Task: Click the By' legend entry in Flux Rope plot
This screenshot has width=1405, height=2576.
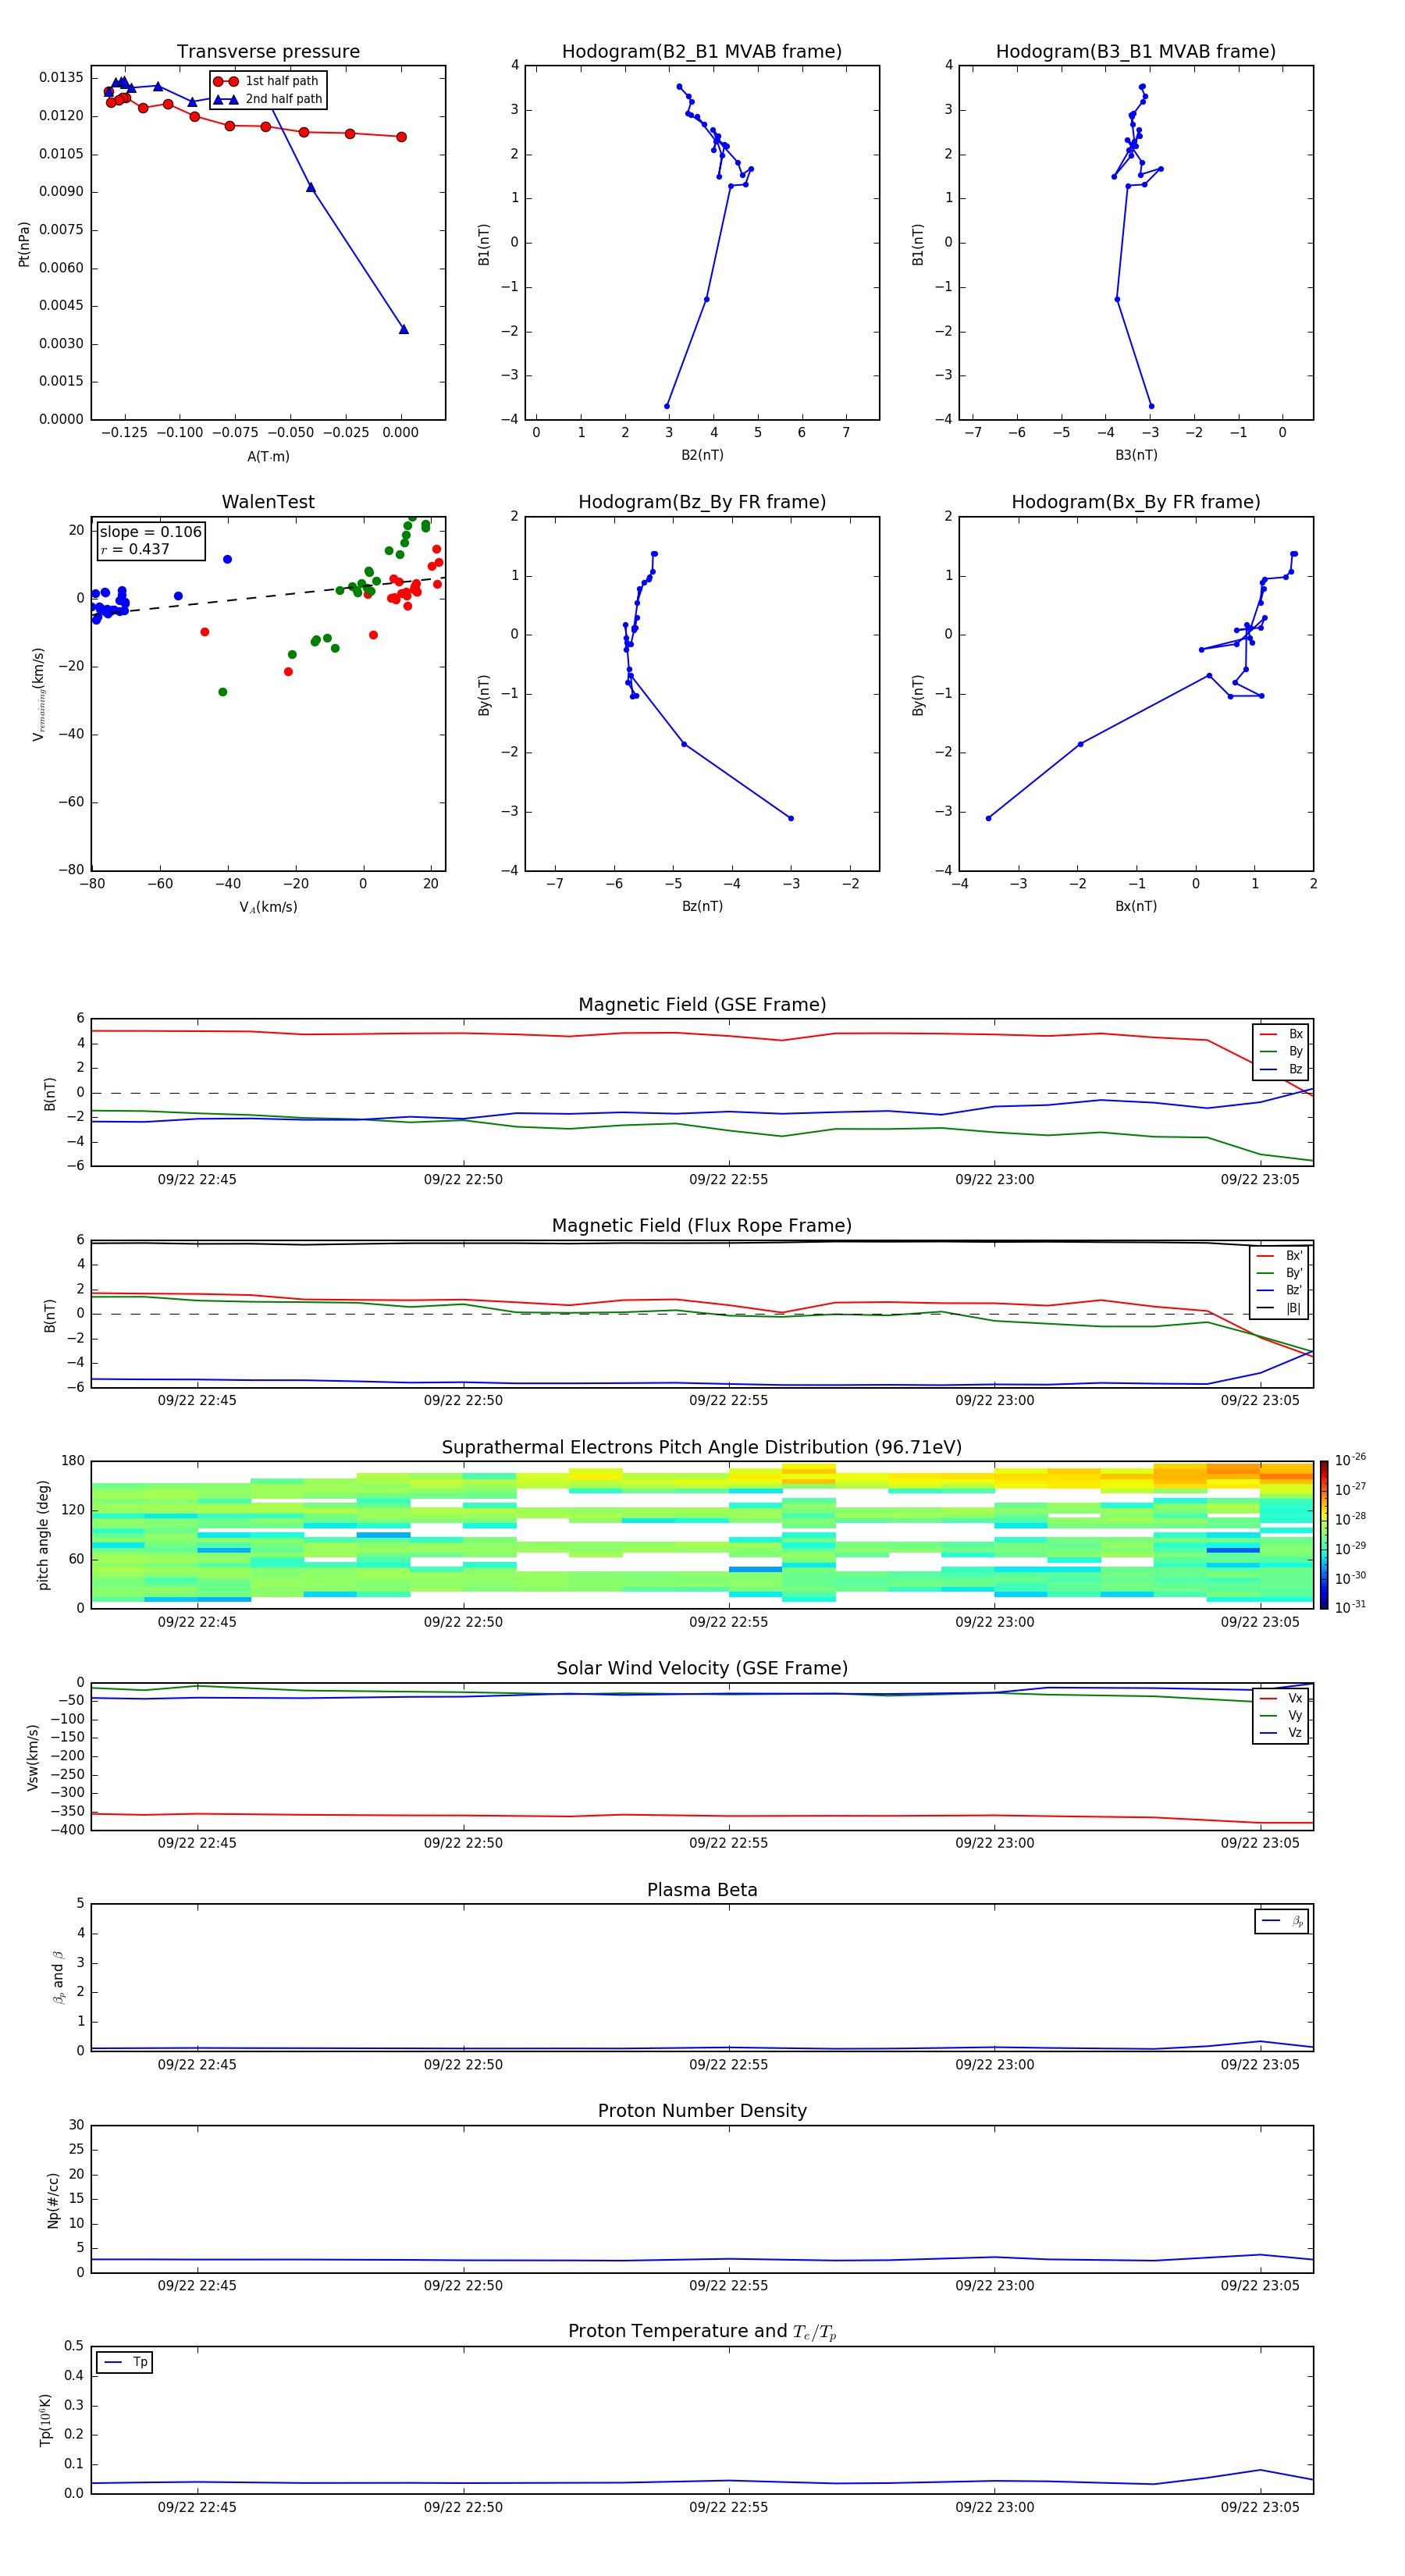Action: pos(1280,1273)
